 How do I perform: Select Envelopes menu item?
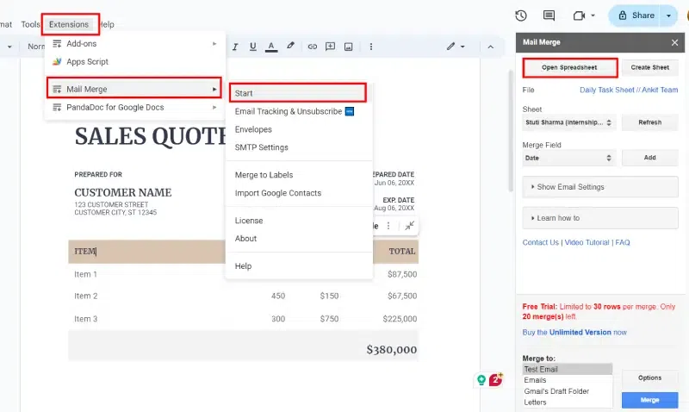(x=299, y=129)
